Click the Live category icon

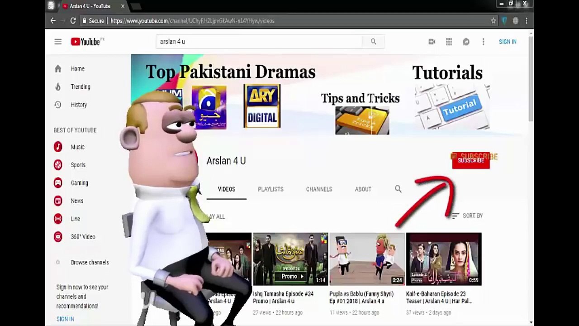click(x=58, y=219)
